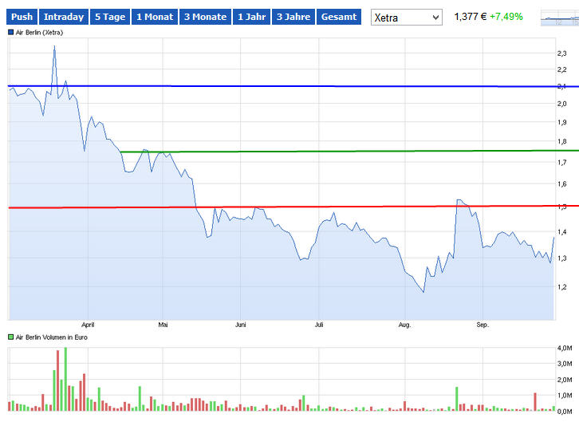Image resolution: width=579 pixels, height=422 pixels.
Task: Click the Aug. axis label
Action: pyautogui.click(x=404, y=325)
